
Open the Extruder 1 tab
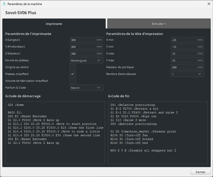pos(159,24)
